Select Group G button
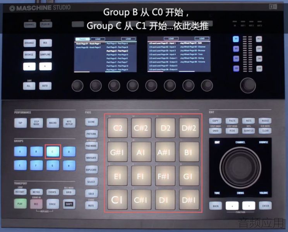 [x=53, y=165]
